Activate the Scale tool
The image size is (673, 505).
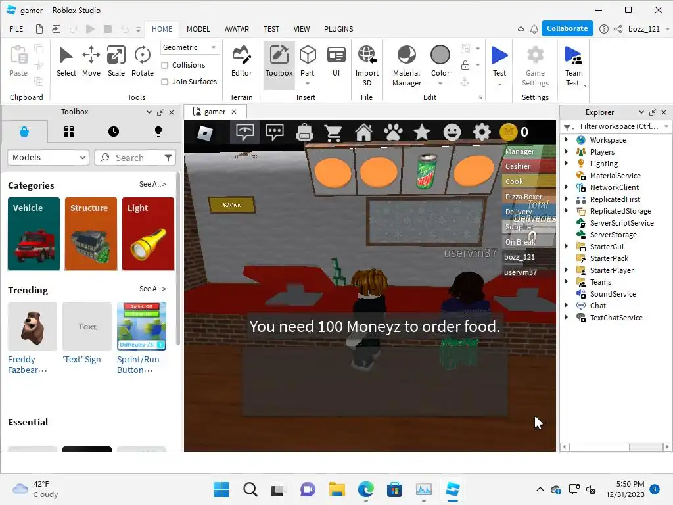pyautogui.click(x=116, y=61)
